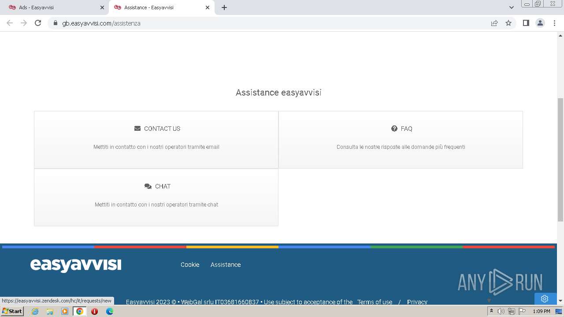Open the Windows Start menu

click(x=12, y=311)
